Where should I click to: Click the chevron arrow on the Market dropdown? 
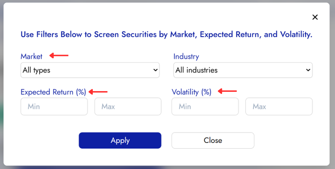click(x=155, y=70)
